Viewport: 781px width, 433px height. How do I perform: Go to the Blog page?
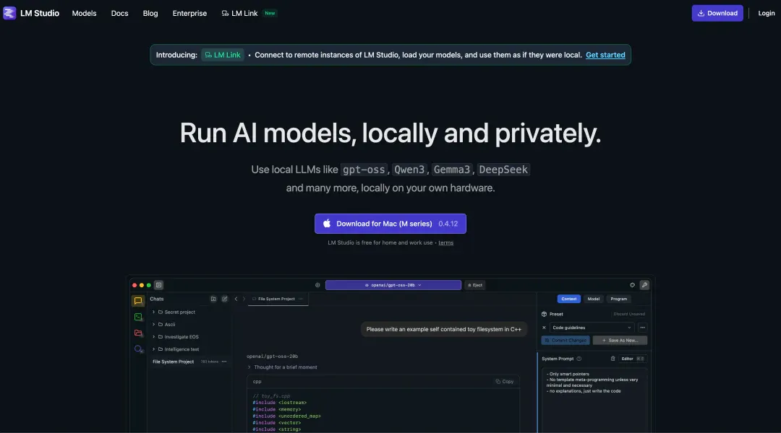tap(150, 14)
